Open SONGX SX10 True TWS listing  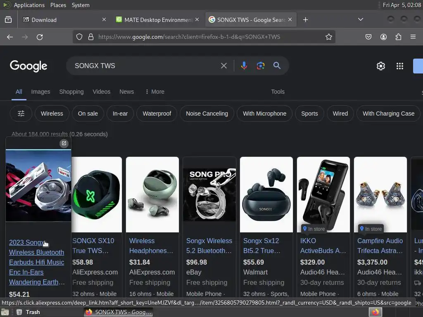pos(93,246)
